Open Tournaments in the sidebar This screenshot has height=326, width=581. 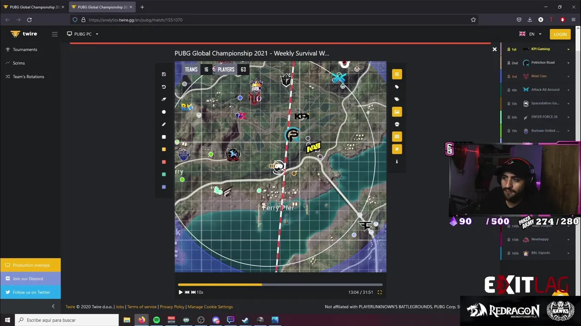click(x=25, y=49)
